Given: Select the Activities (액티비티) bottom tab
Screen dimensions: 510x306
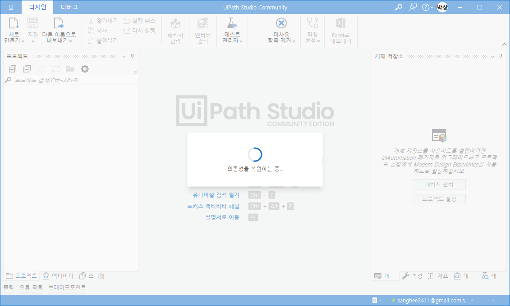Looking at the screenshot, I should (x=58, y=276).
